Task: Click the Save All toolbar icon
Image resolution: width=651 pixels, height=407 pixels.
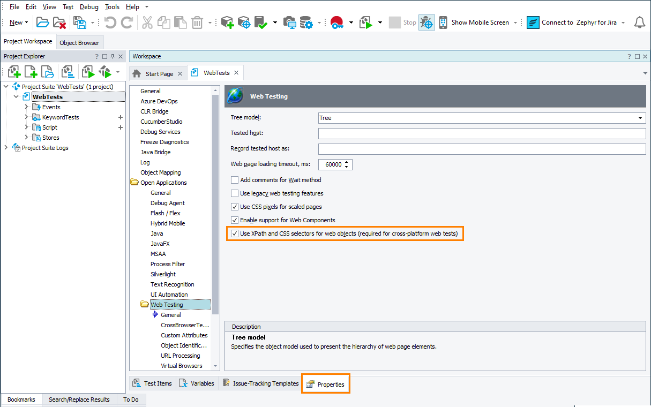Action: pyautogui.click(x=80, y=22)
